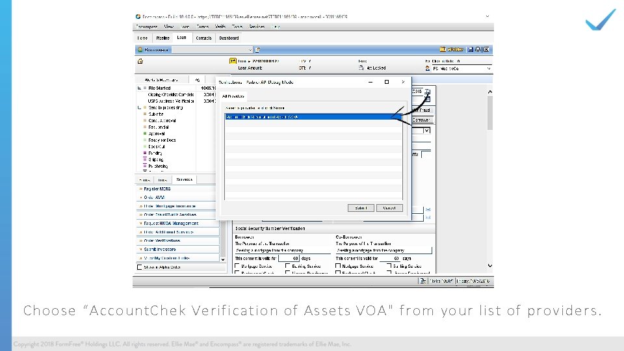Click the View My Custom Links link
Viewport: 624px width, 351px height.
tap(167, 258)
